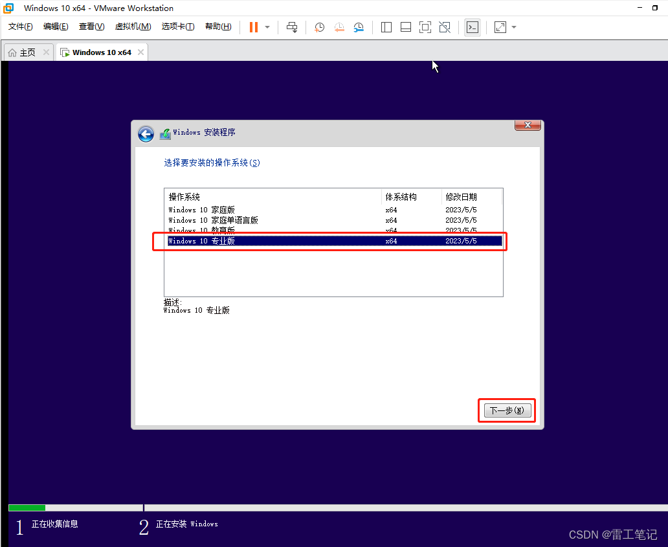Open the 编辑(E) menu
The width and height of the screenshot is (668, 547).
pos(56,27)
